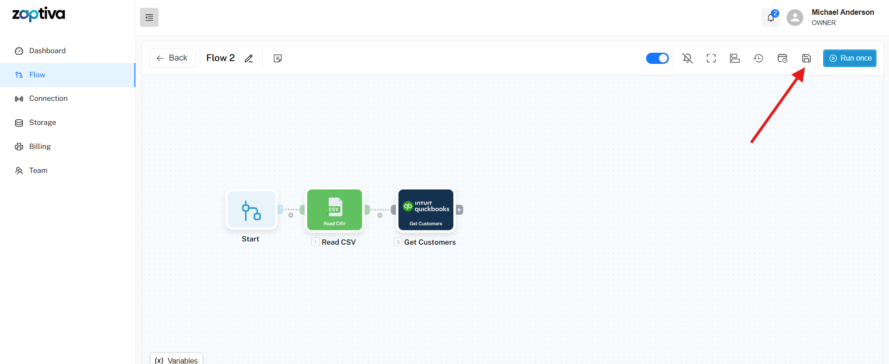Toggle the flow active switch
This screenshot has width=889, height=364.
point(657,58)
